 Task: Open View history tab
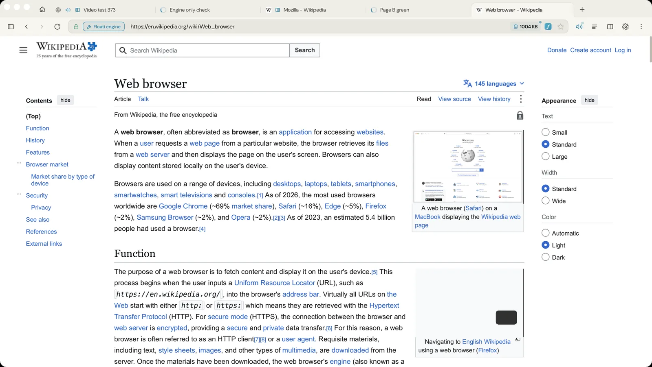pyautogui.click(x=494, y=99)
